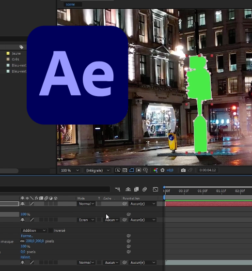
Task: Open the 100 % magnification dropdown
Action: pos(70,170)
